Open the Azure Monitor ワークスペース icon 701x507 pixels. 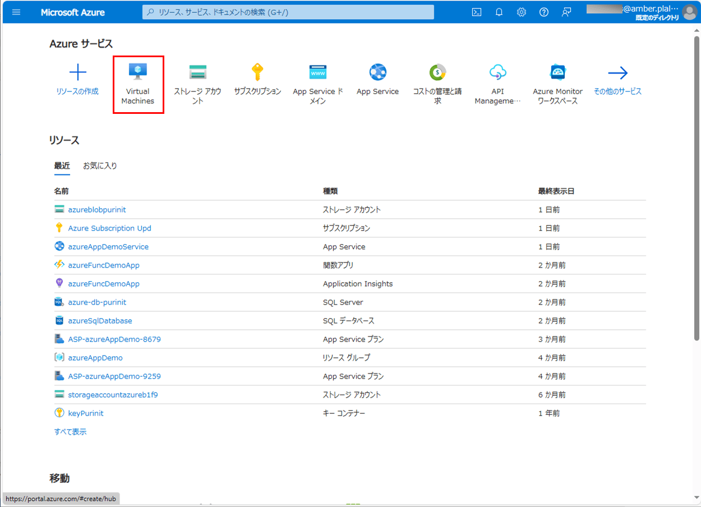(558, 72)
